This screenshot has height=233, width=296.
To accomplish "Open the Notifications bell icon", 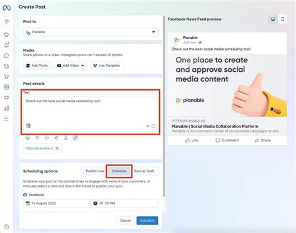I will 6,45.
